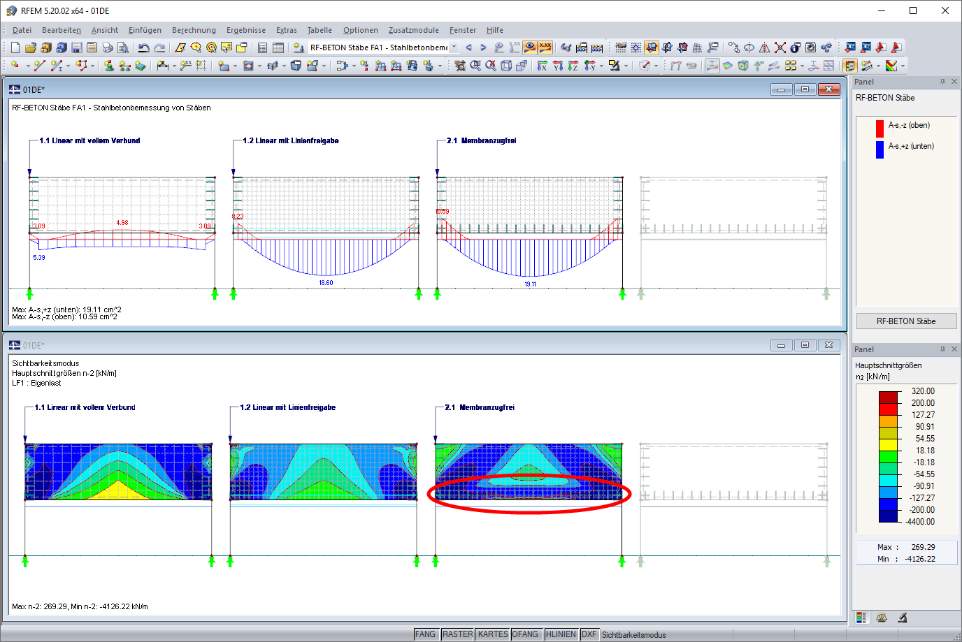This screenshot has height=642, width=962.
Task: Expand dropdown next to new surface tool
Action: tap(235, 66)
